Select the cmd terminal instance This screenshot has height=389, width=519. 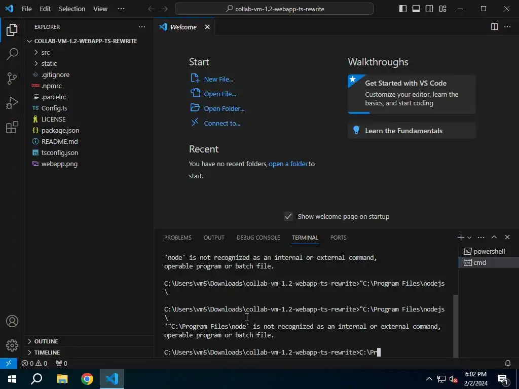click(x=489, y=263)
